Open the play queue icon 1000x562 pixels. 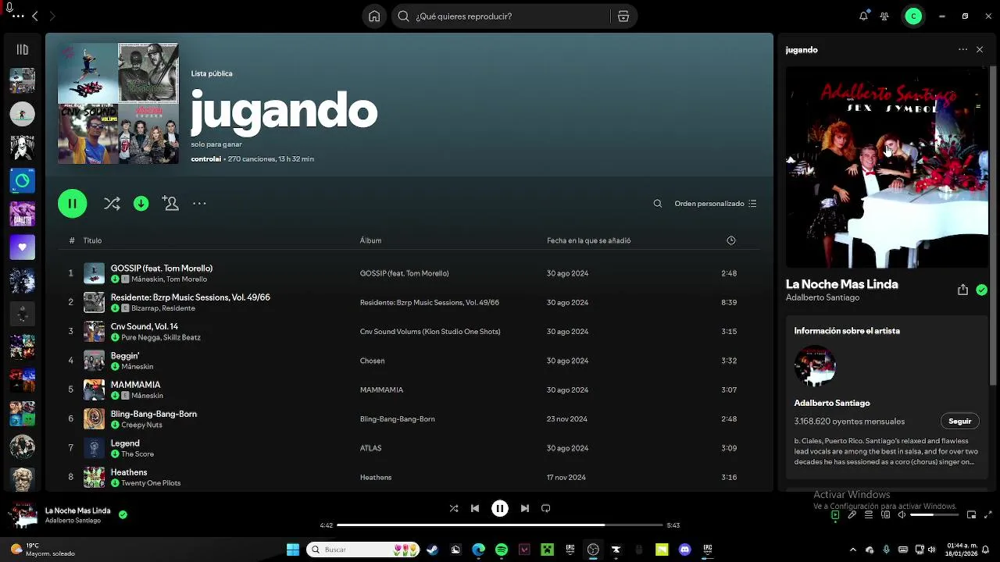coord(868,515)
